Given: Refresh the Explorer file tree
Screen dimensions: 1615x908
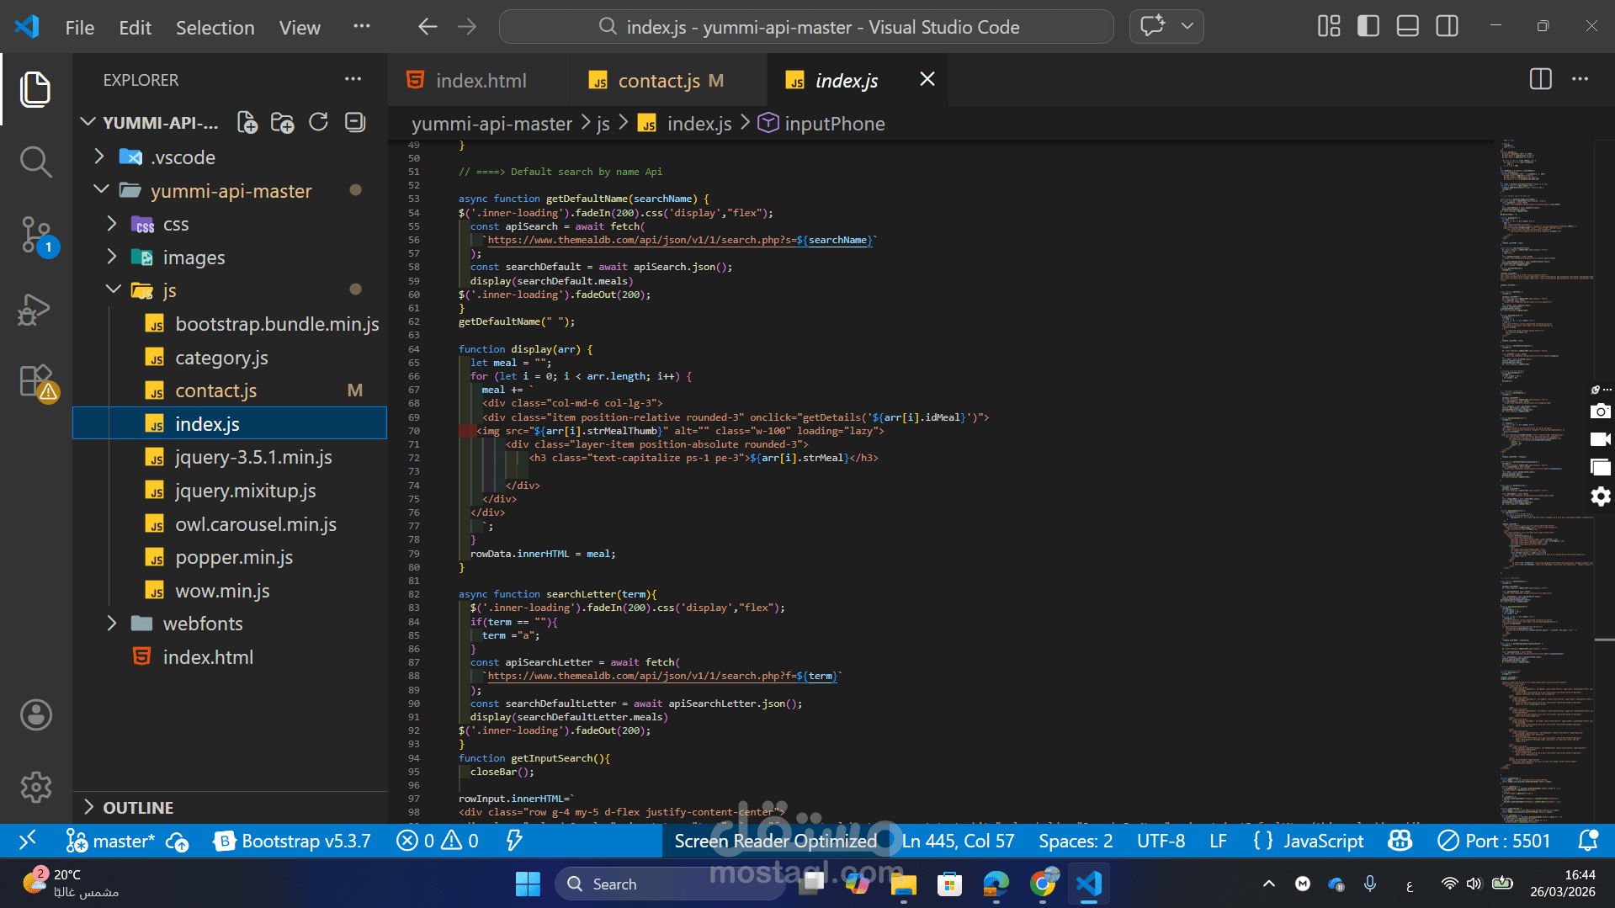Looking at the screenshot, I should click(x=318, y=123).
